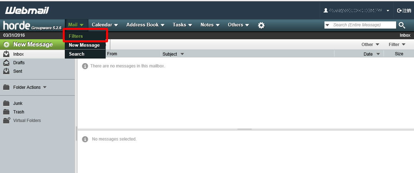Click the magnifying glass search icon
Viewport: 414px width, 173px height.
pos(402,25)
